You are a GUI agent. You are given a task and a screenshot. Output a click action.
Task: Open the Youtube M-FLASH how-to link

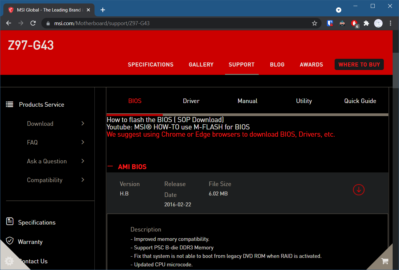tap(178, 127)
